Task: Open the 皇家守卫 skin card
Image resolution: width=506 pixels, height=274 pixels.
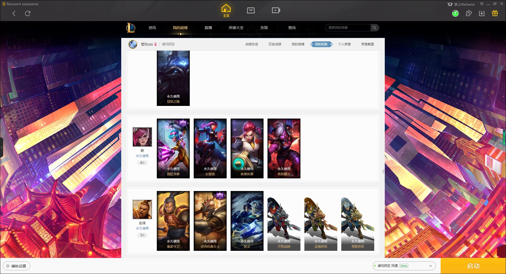Action: tap(173, 221)
